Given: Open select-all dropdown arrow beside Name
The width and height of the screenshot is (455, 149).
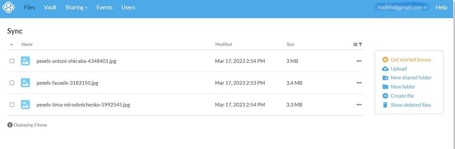Looking at the screenshot, I should tap(12, 45).
